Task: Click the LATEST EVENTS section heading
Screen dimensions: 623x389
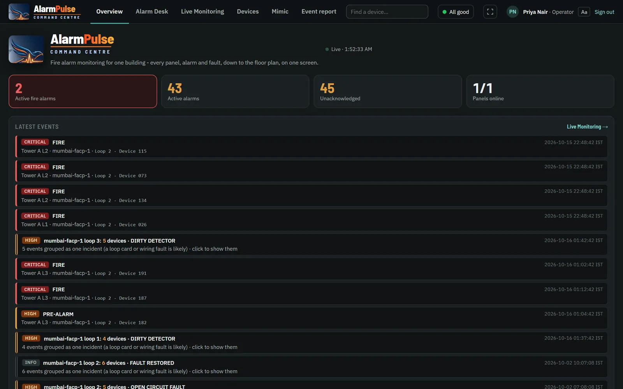Action: [37, 127]
